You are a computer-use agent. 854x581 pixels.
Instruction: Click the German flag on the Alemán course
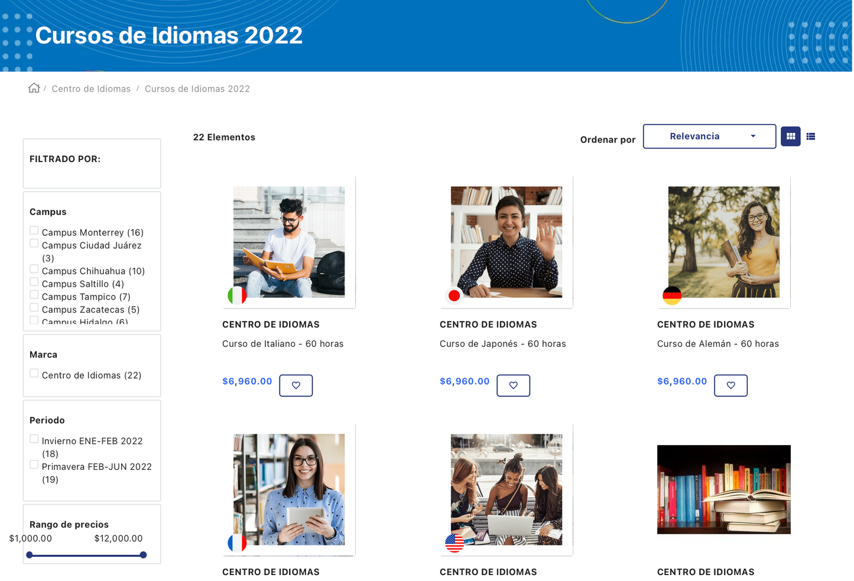(x=671, y=295)
